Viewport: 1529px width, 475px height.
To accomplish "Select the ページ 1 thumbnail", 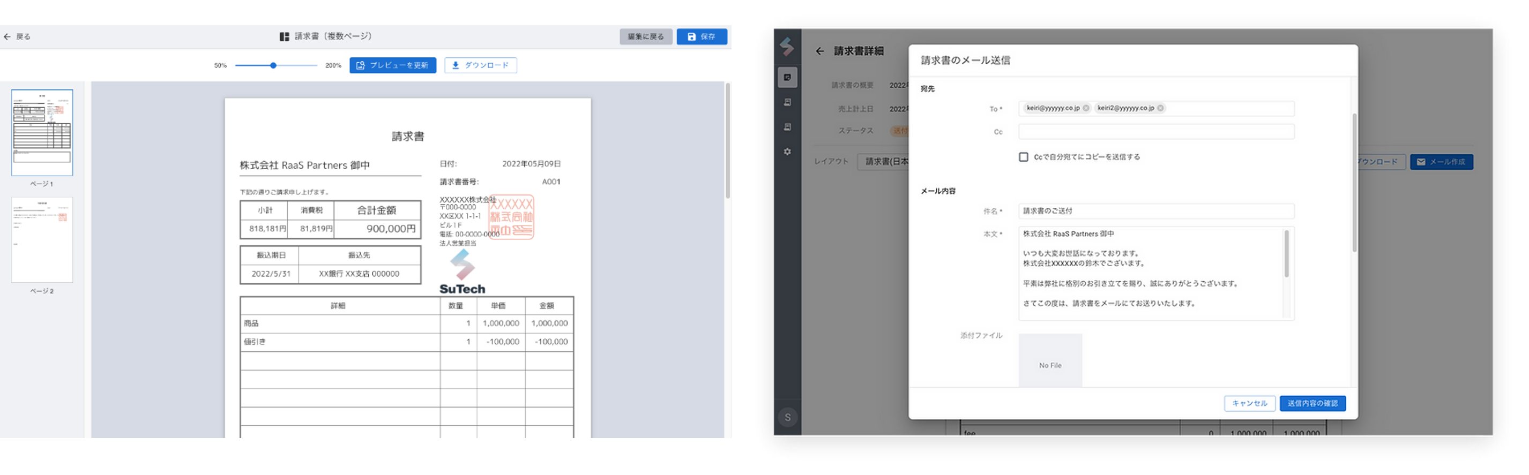I will click(x=42, y=133).
